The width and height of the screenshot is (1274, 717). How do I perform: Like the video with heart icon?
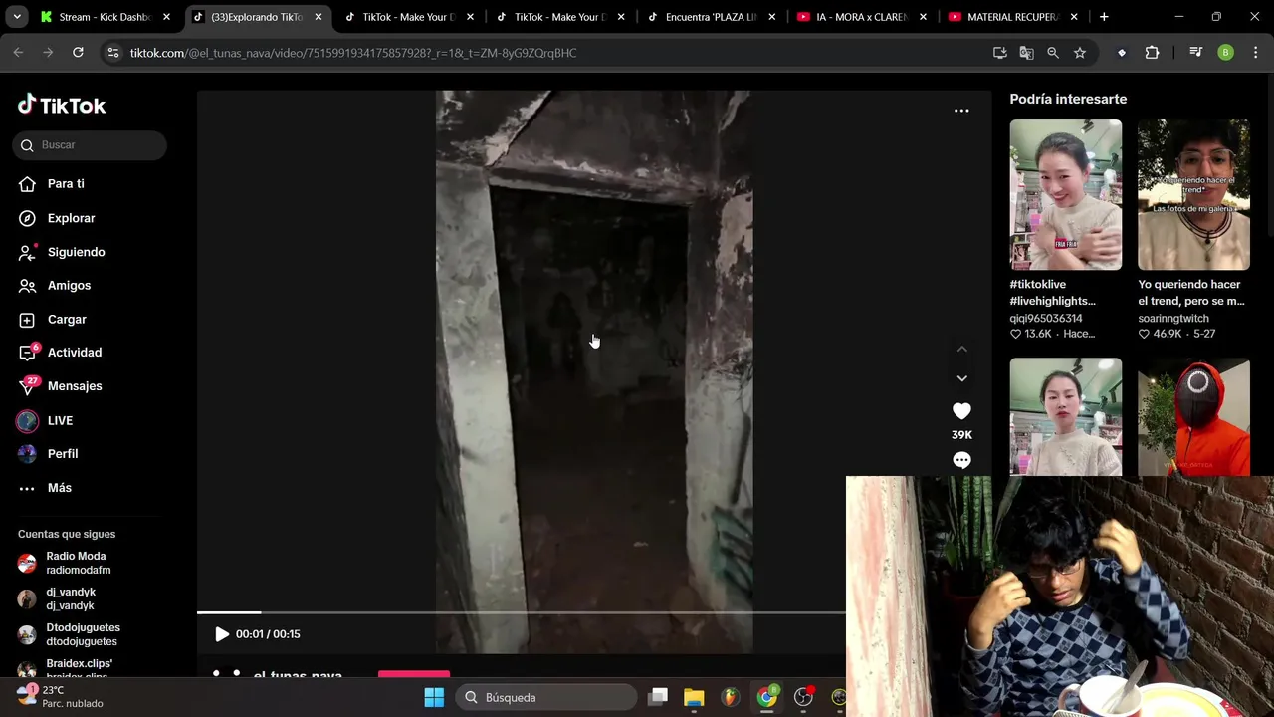coord(961,411)
